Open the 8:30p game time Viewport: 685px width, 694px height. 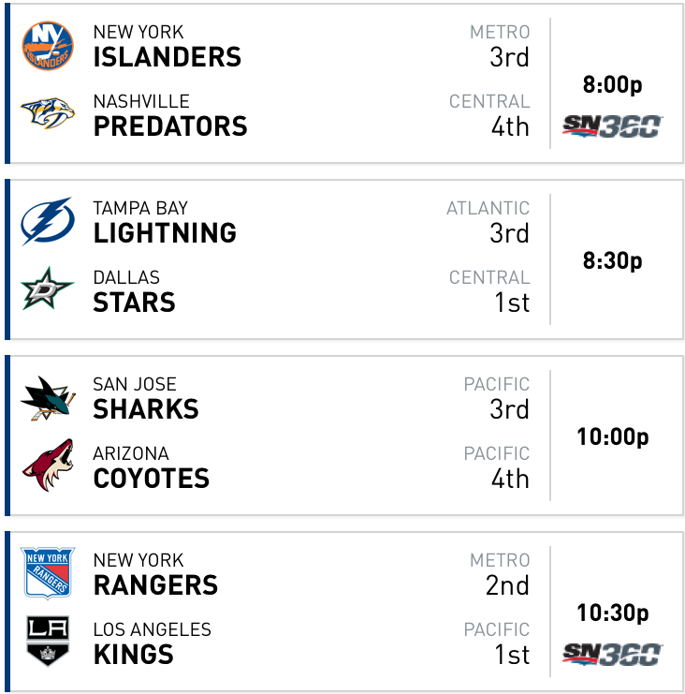(612, 260)
